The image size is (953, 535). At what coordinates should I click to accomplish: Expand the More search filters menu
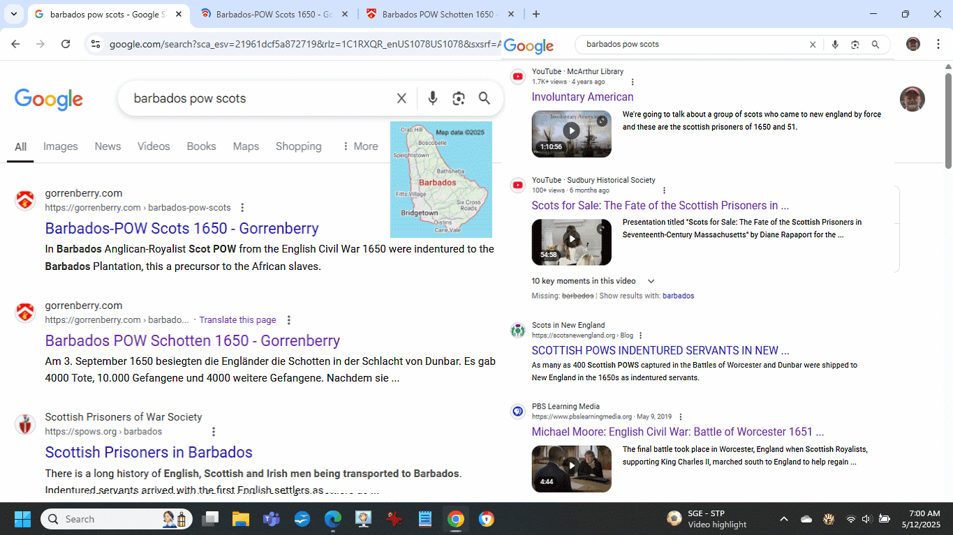pyautogui.click(x=360, y=146)
